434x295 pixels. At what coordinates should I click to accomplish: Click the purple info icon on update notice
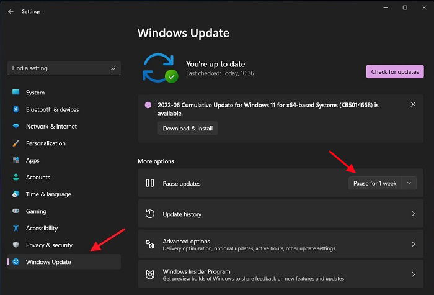pos(148,105)
